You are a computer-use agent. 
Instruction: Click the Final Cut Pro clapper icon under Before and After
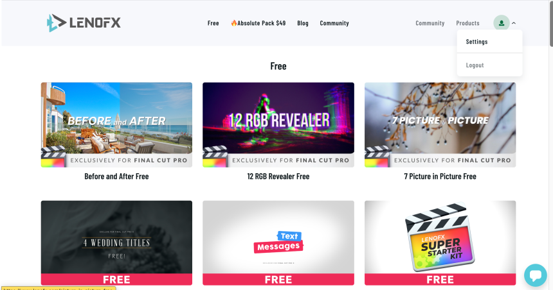53,157
